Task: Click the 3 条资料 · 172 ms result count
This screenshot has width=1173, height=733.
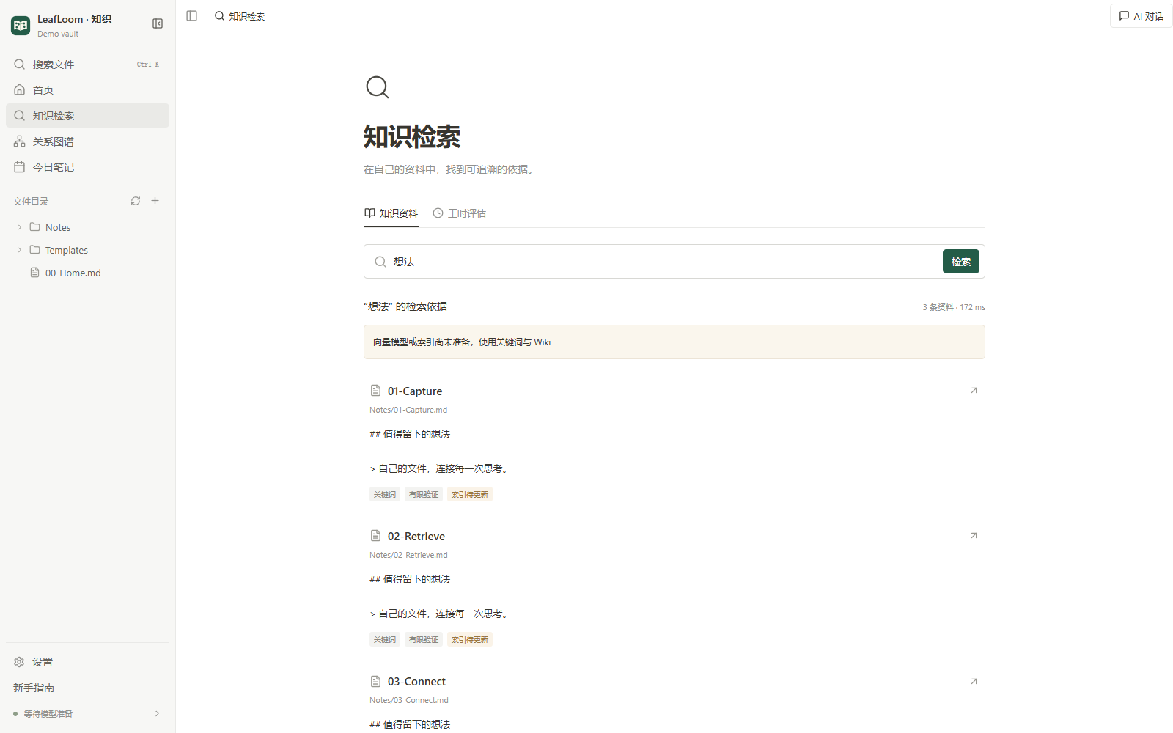Action: (954, 307)
